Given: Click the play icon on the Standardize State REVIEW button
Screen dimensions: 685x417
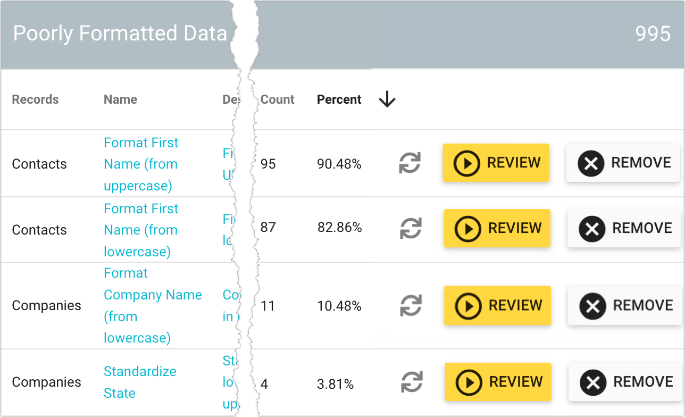Looking at the screenshot, I should tap(470, 382).
